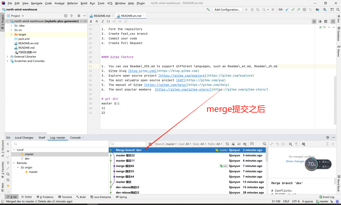Image resolution: width=341 pixels, height=205 pixels.
Task: Toggle code span formatting icon
Action: [x=108, y=22]
